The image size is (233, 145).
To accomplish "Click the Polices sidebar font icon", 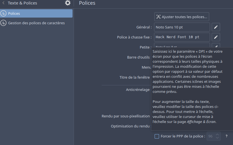I will [3, 13].
